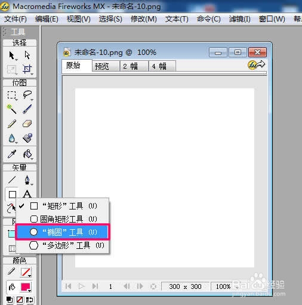Select the Lasso tool

[27, 95]
